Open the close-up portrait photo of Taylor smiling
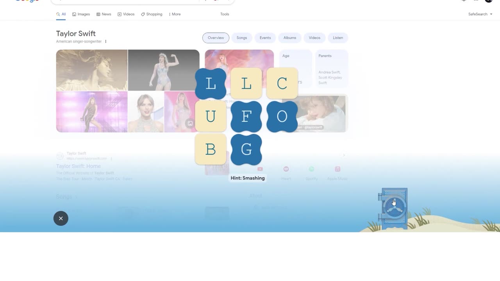Image resolution: width=500 pixels, height=281 pixels. (x=146, y=112)
